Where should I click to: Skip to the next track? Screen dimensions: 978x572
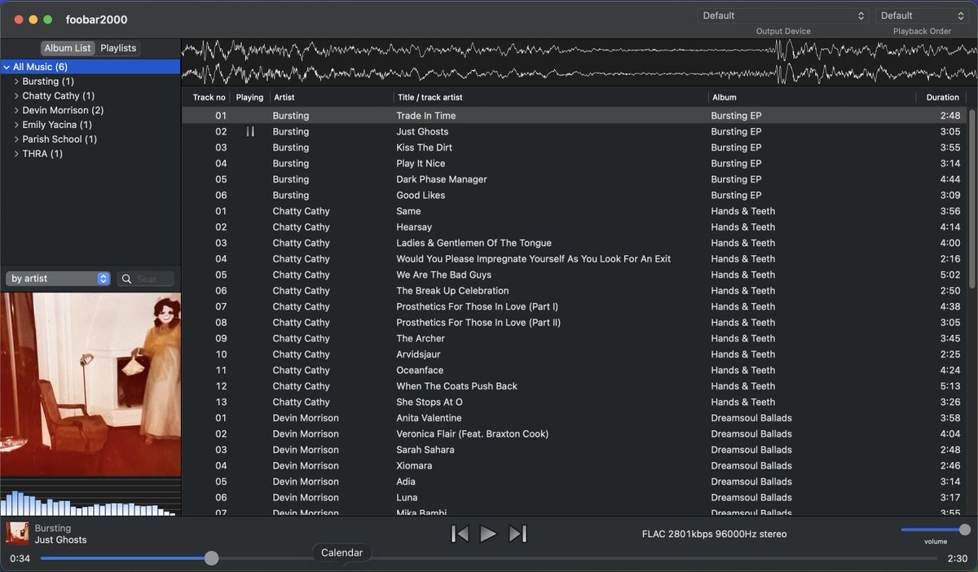coord(518,534)
